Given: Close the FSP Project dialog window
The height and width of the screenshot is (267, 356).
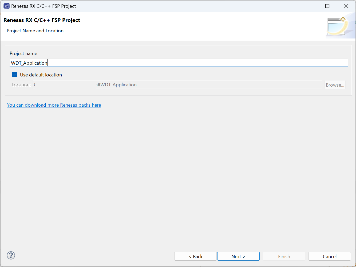Looking at the screenshot, I should pyautogui.click(x=346, y=6).
